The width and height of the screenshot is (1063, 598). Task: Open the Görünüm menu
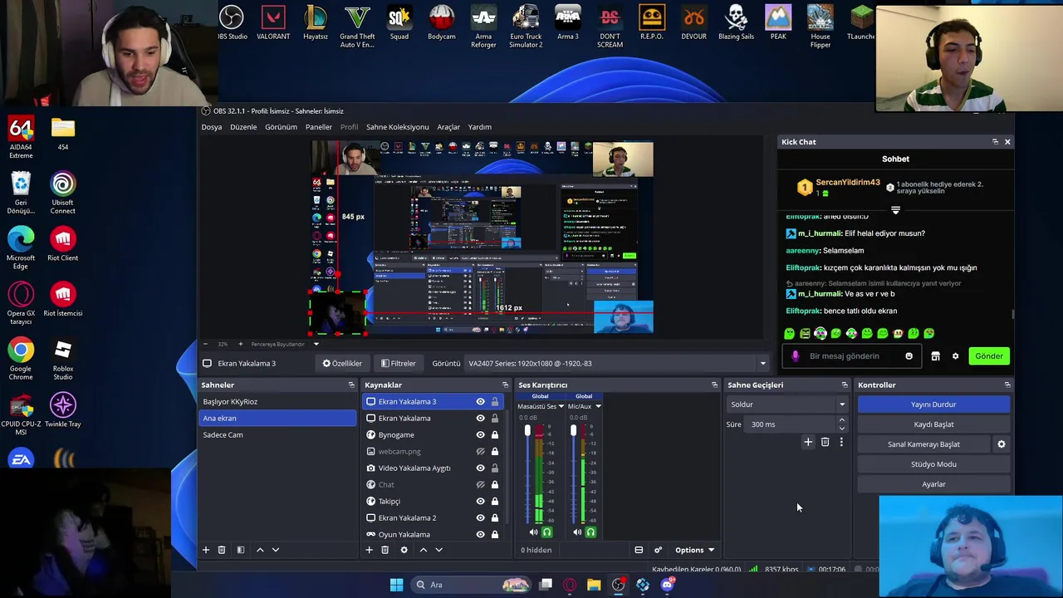[281, 127]
